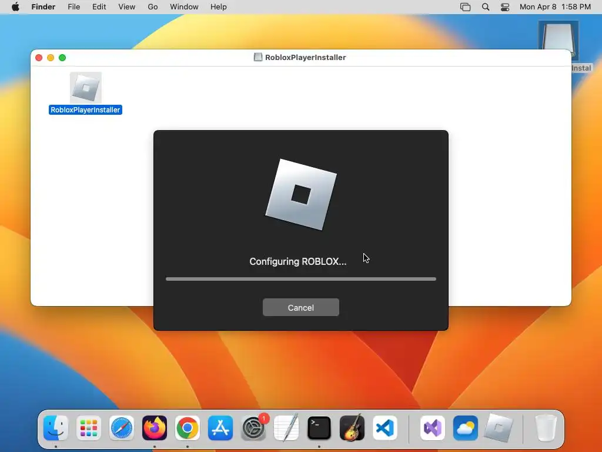602x452 pixels.
Task: Click the Configuring ROBLOX progress bar
Action: tap(300, 279)
